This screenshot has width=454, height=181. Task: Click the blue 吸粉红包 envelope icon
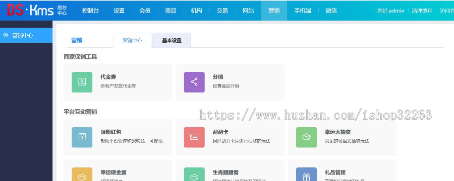pyautogui.click(x=82, y=137)
